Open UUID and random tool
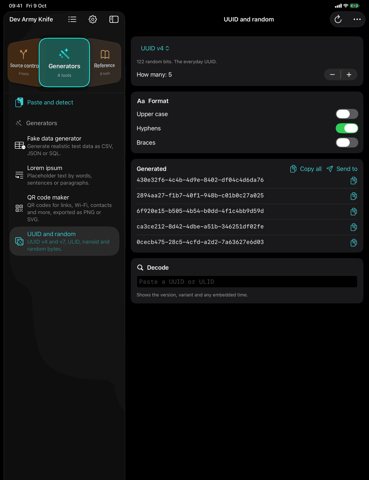This screenshot has height=480, width=369. point(64,241)
